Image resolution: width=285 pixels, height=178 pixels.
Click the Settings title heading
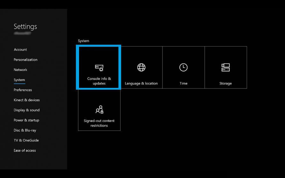(x=25, y=26)
